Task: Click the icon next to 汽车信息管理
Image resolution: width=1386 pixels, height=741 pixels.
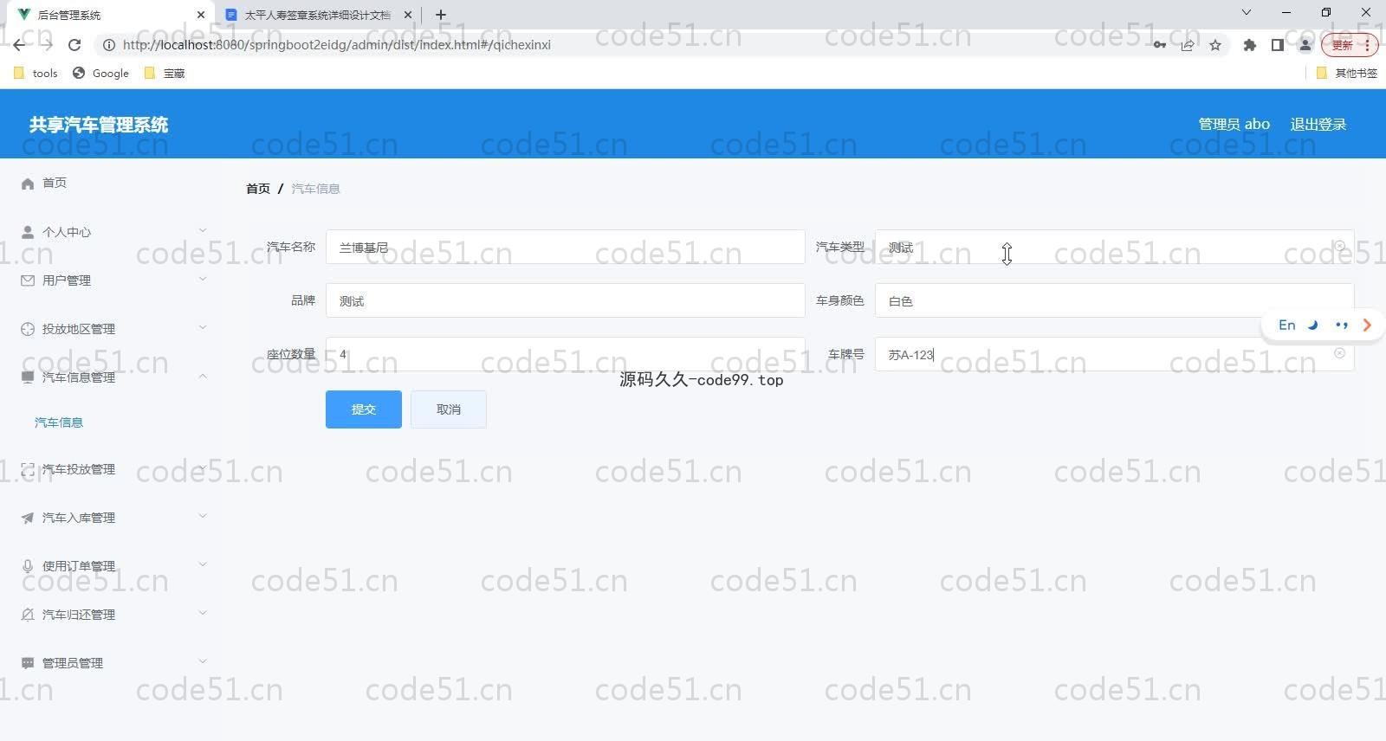Action: coord(28,377)
